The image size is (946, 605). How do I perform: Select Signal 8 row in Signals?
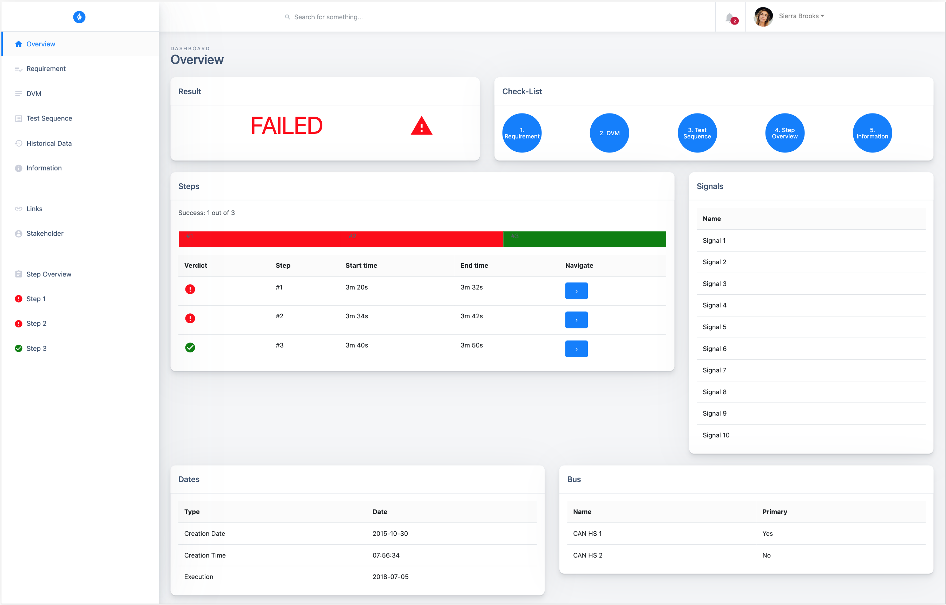[x=811, y=392]
